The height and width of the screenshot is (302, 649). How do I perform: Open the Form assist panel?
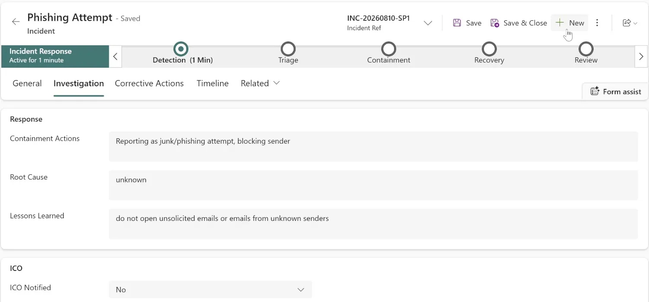(x=615, y=91)
